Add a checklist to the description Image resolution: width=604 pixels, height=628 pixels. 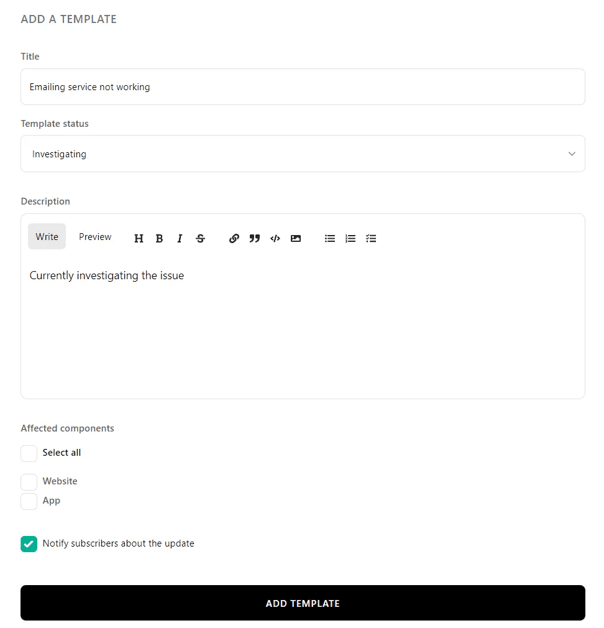coord(371,239)
